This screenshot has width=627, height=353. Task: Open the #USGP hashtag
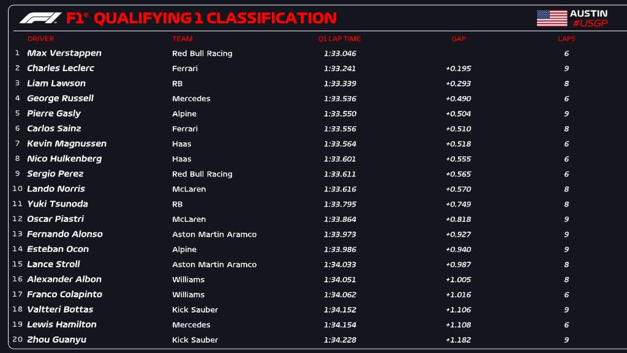pos(589,24)
